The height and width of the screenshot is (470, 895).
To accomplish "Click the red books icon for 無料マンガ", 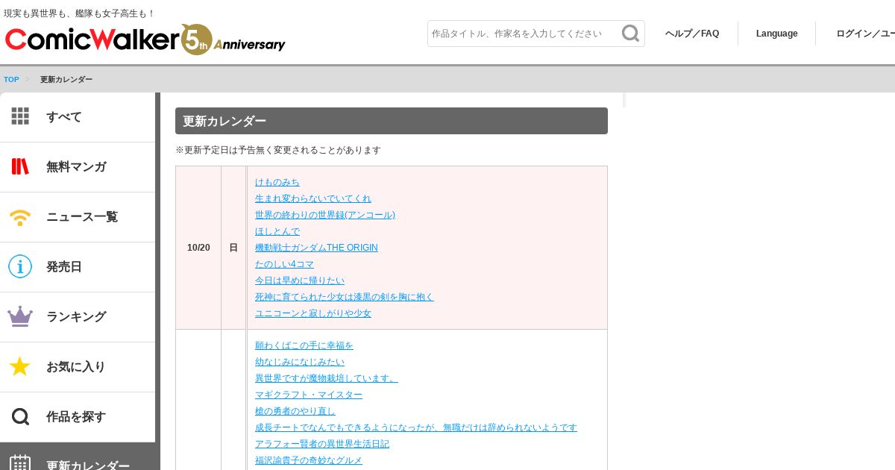I will (x=20, y=166).
